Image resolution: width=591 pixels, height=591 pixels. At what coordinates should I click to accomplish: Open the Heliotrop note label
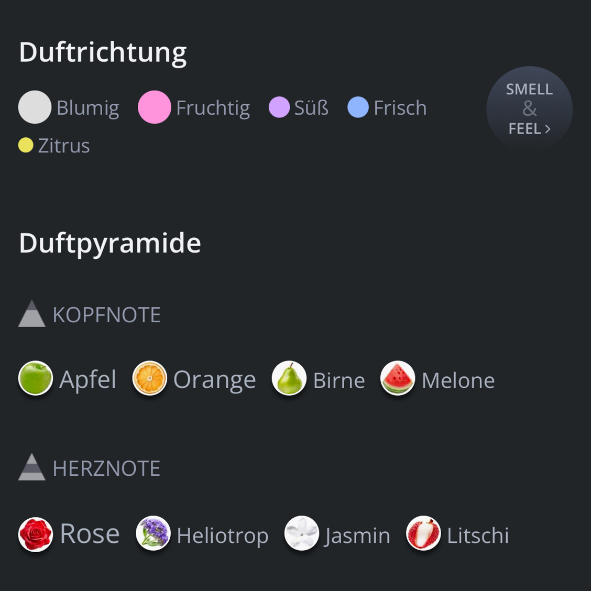tap(222, 536)
